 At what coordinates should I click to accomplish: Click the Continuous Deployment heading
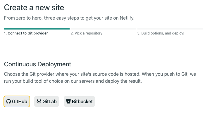[37, 64]
